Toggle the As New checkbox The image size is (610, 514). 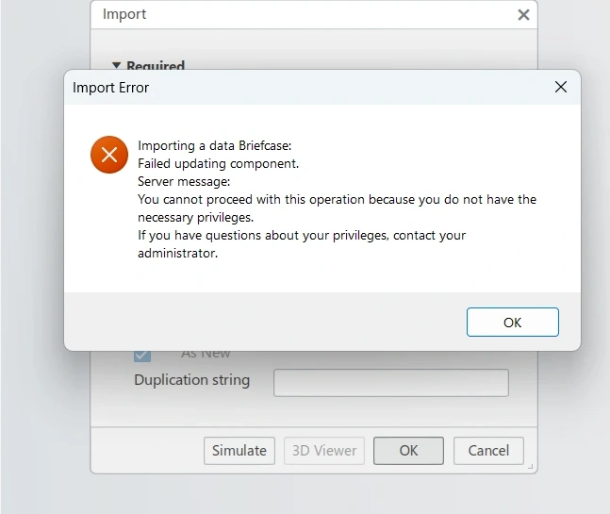point(142,354)
